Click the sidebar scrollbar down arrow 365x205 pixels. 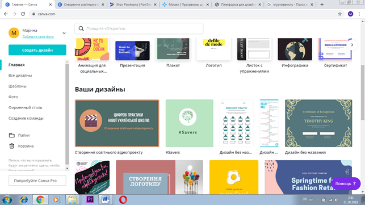pyautogui.click(x=68, y=168)
